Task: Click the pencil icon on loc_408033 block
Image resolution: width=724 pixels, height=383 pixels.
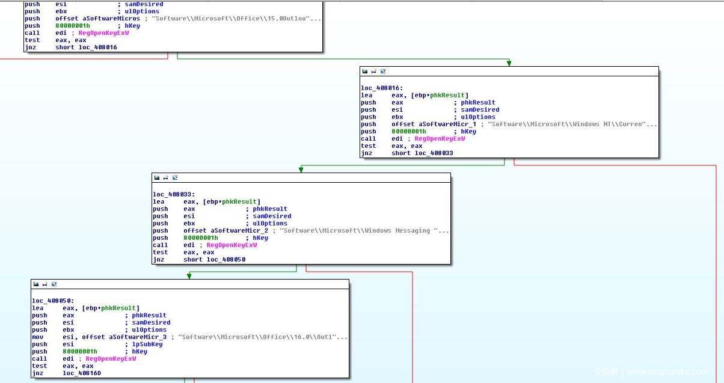Action: coord(165,178)
